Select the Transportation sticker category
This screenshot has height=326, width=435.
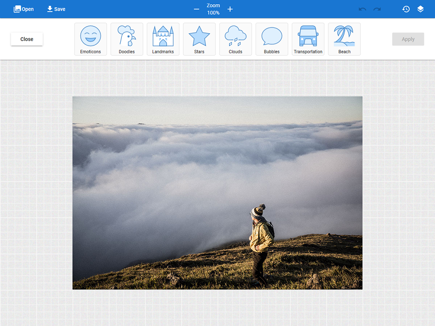(x=308, y=39)
